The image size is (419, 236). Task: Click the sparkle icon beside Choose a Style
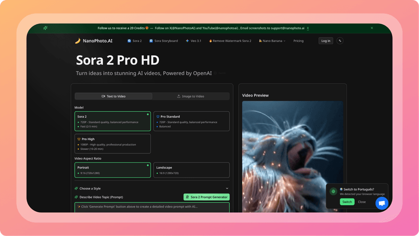point(76,188)
